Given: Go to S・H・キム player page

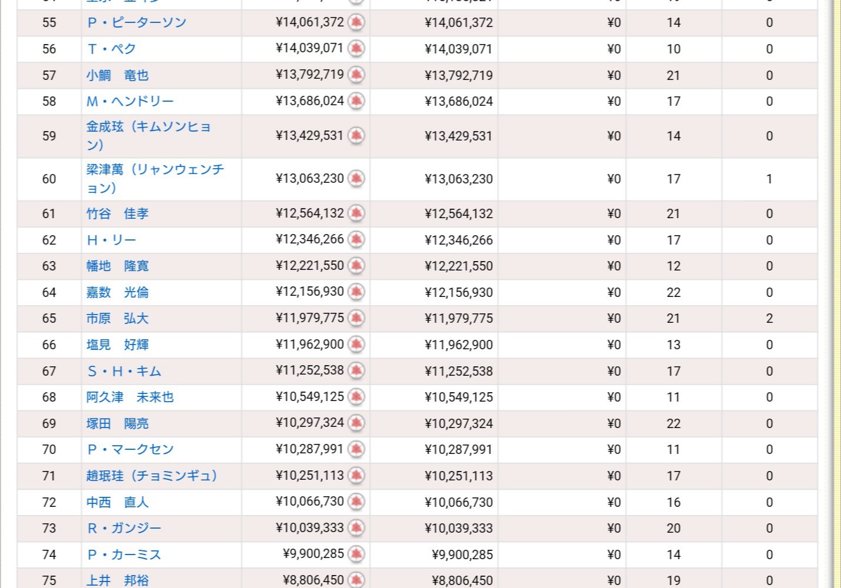Looking at the screenshot, I should [x=124, y=371].
